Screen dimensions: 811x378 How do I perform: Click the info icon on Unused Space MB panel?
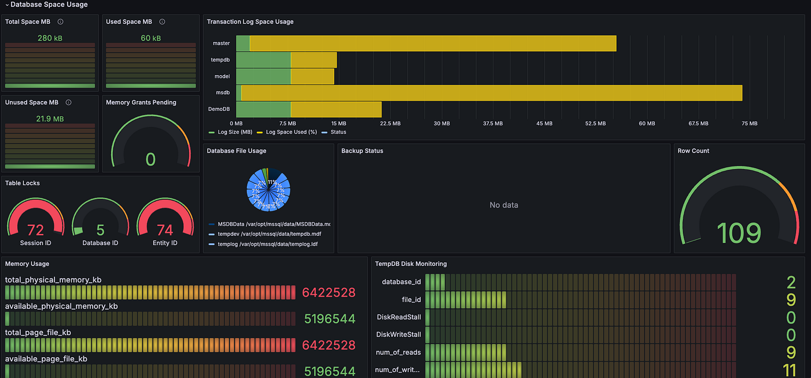point(68,102)
